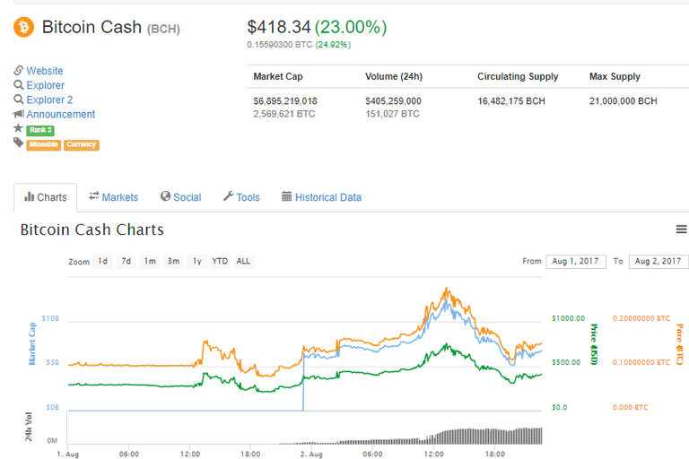
Task: Click the Price (USD) axis label
Action: click(x=594, y=344)
